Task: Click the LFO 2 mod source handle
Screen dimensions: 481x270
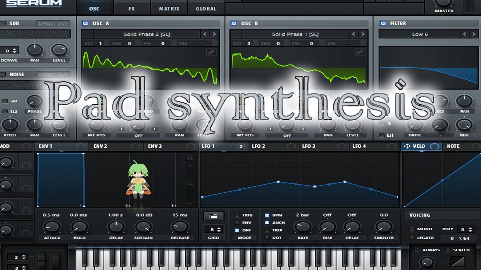Action: click(292, 146)
